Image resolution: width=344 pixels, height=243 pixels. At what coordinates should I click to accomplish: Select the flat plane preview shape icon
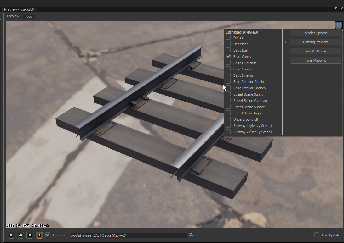30,235
